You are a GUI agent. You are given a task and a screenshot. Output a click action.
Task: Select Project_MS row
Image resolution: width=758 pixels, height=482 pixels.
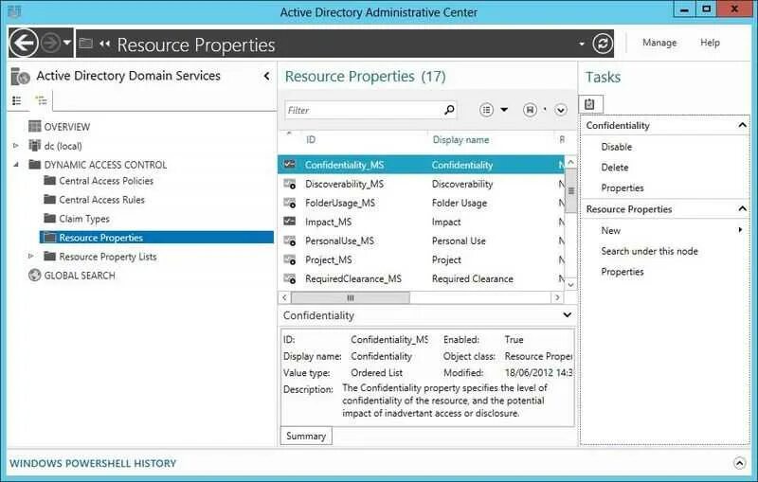coord(421,259)
